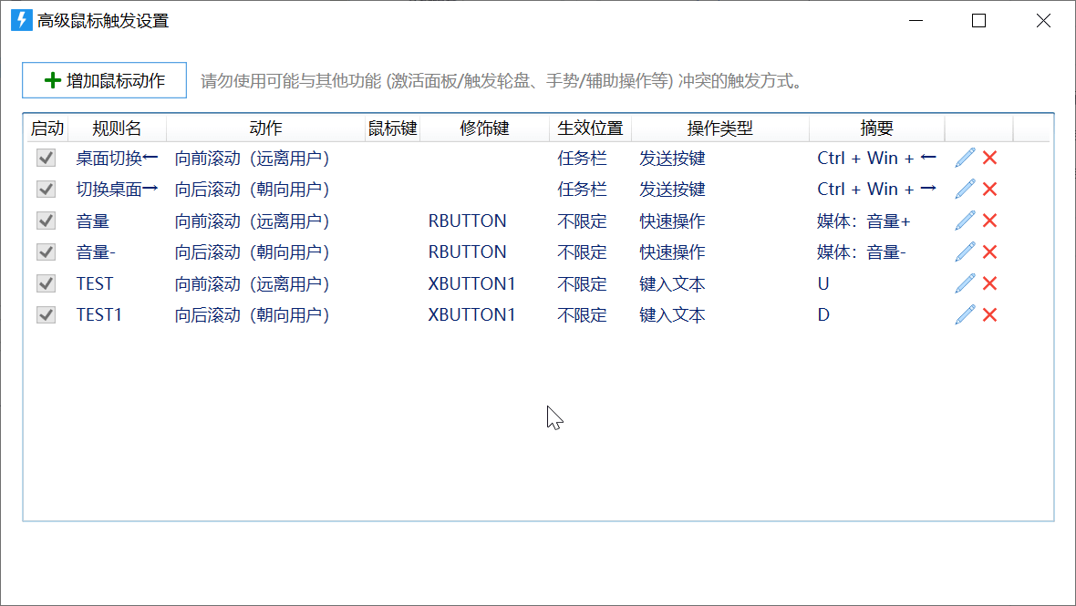
Task: Click RBUTTON modifier in 音量- row
Action: (x=467, y=252)
